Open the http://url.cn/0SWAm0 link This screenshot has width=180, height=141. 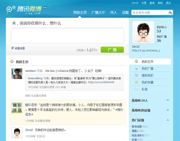point(101,82)
